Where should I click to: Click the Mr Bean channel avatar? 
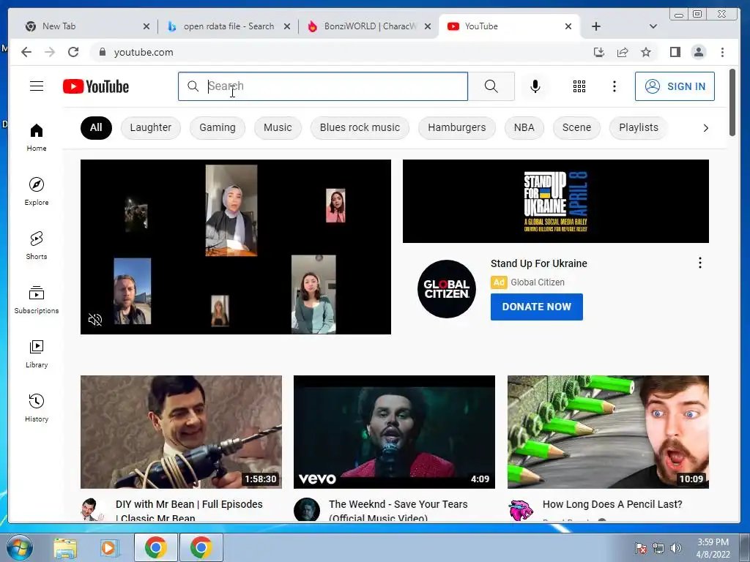click(x=93, y=510)
